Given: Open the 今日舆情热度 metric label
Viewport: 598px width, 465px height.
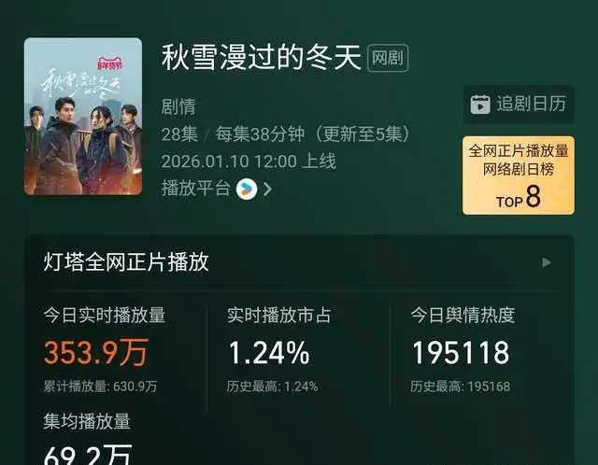Looking at the screenshot, I should pos(463,316).
